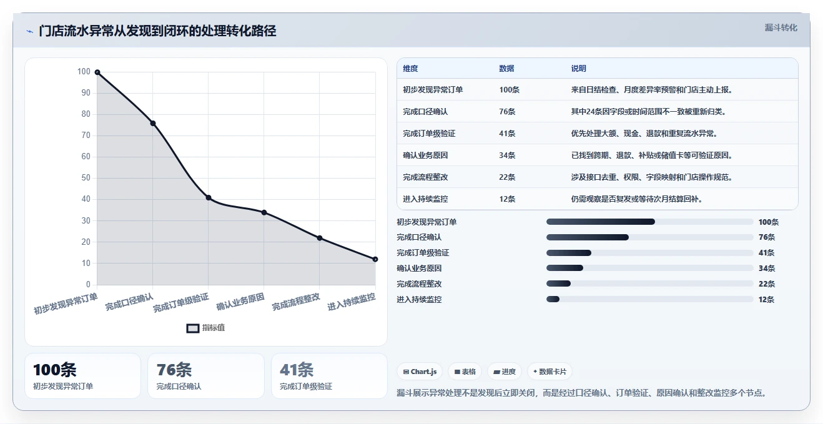Click the page title 门店流水异常

click(x=157, y=31)
